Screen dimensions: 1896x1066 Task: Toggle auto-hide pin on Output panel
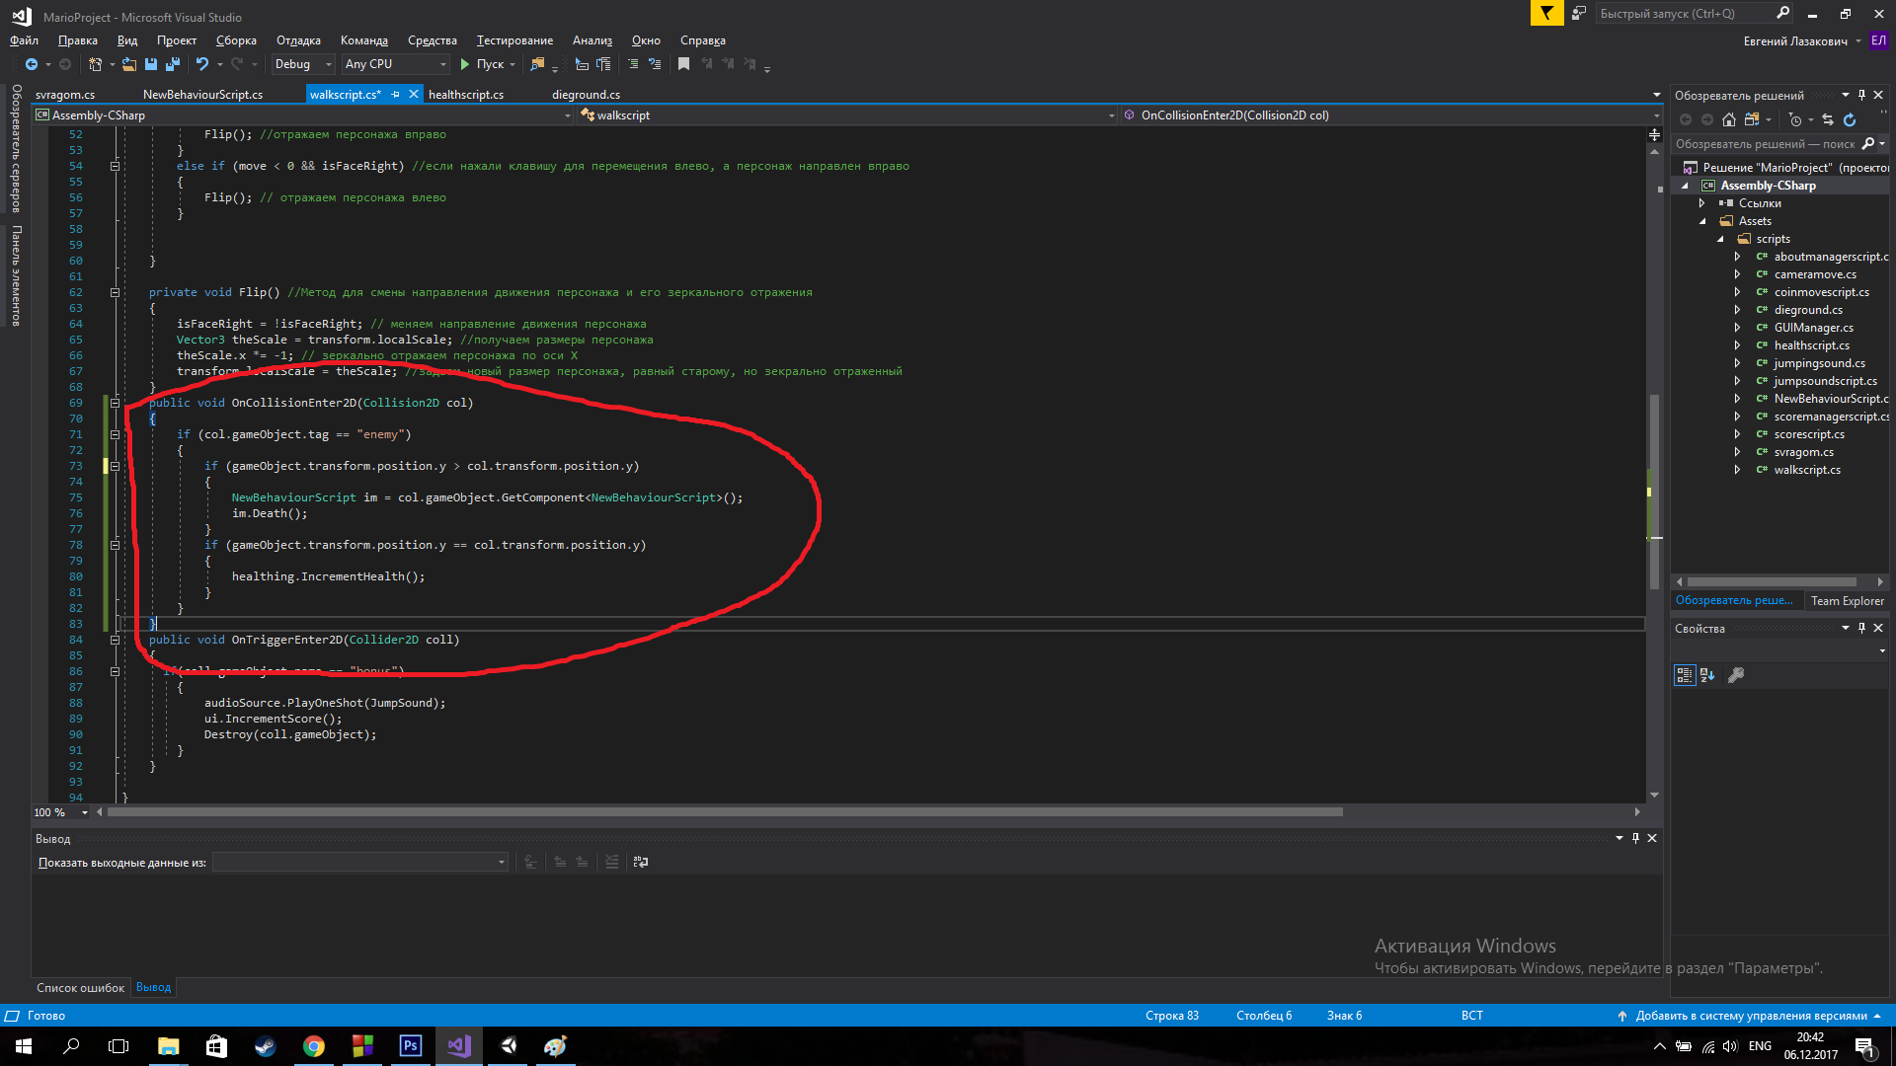(1635, 838)
